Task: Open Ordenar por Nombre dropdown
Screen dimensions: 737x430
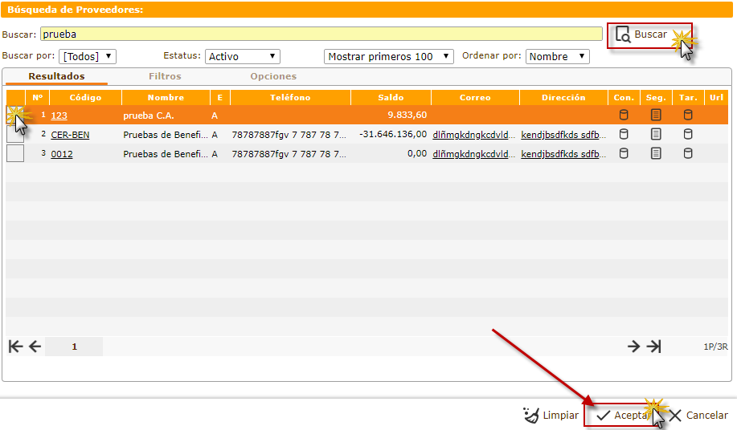Action: coord(558,56)
